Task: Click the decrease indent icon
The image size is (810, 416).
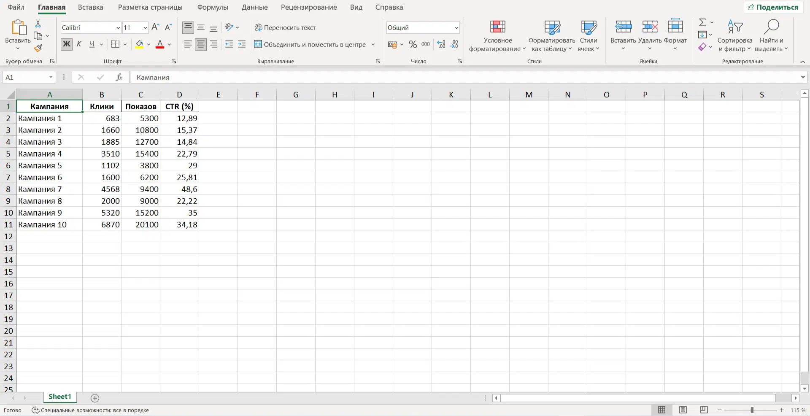Action: click(229, 44)
